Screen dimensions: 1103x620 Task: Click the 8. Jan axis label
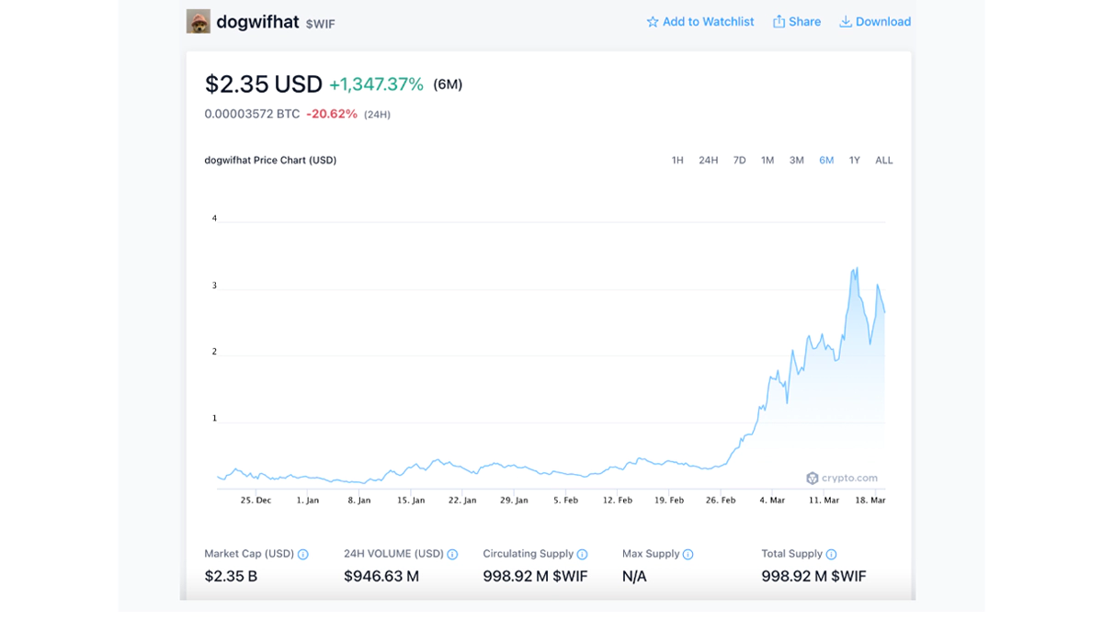359,501
